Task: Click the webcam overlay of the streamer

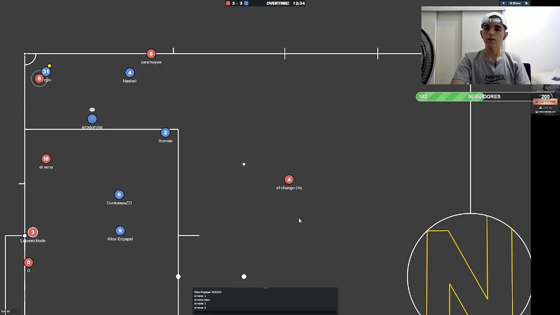Action: click(x=490, y=45)
